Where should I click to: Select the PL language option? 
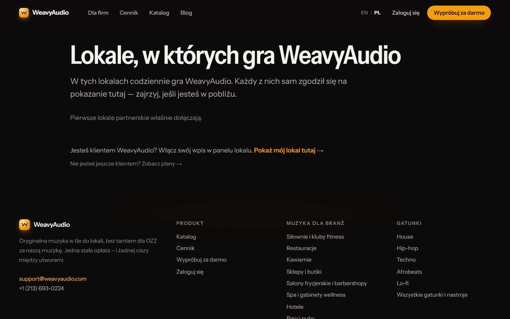click(377, 13)
